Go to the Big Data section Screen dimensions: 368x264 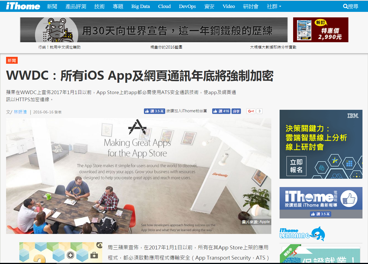click(x=140, y=6)
